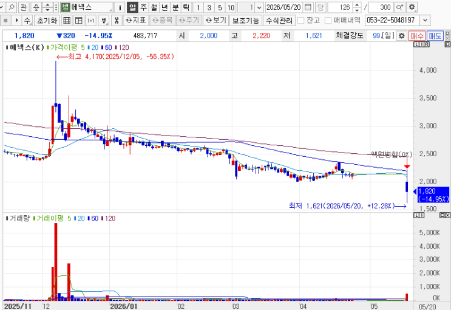Click the magnifier stock search icon
451x310 pixels.
point(12,7)
